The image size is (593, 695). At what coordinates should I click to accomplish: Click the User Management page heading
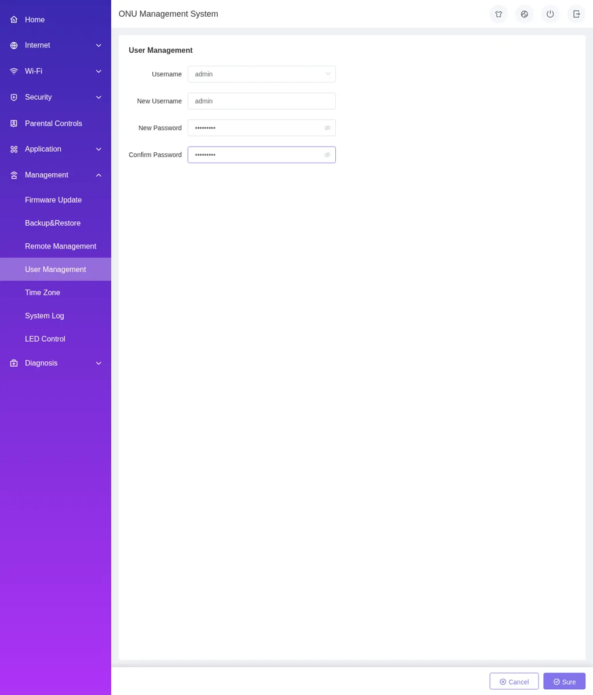pyautogui.click(x=160, y=50)
